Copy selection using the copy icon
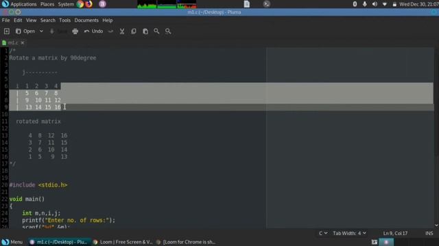Image resolution: width=439 pixels, height=246 pixels. point(134,31)
